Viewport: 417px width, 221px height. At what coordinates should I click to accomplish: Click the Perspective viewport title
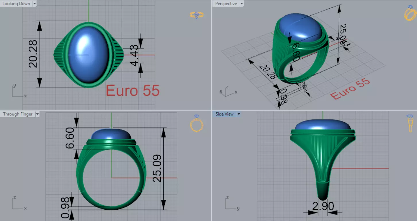click(226, 4)
